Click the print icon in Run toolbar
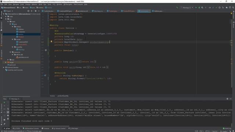Screen dimensions: 235x132 [x=8, y=115]
